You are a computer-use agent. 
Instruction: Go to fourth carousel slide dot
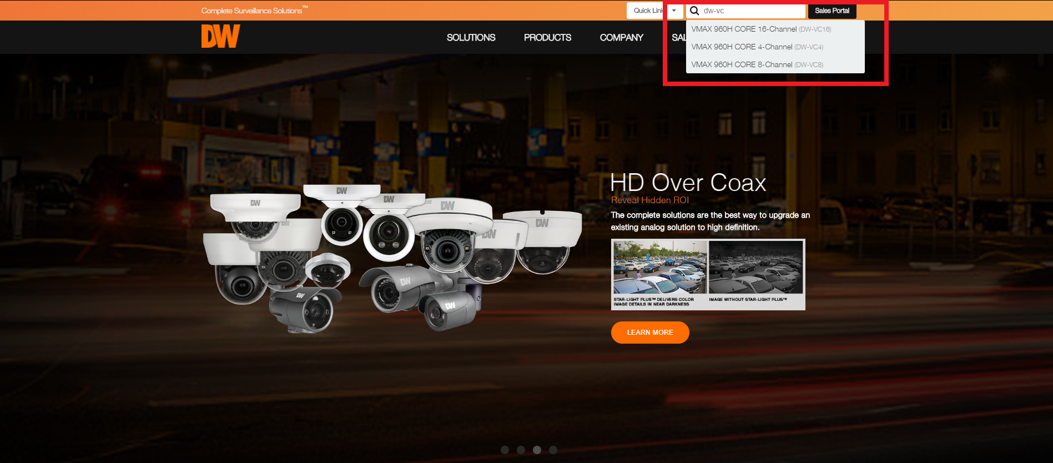click(553, 450)
